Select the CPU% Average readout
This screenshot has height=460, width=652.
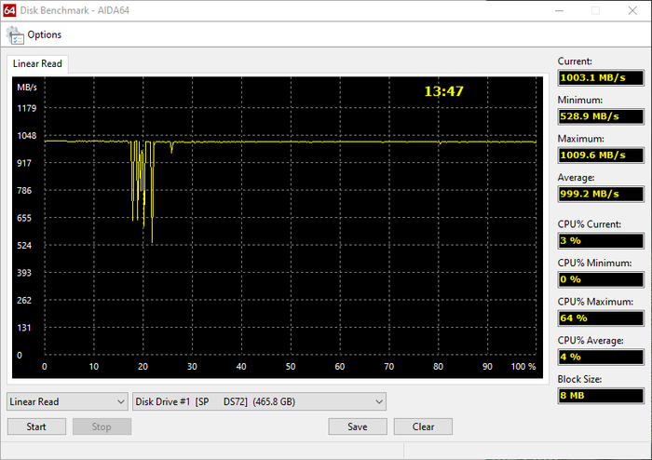point(600,357)
